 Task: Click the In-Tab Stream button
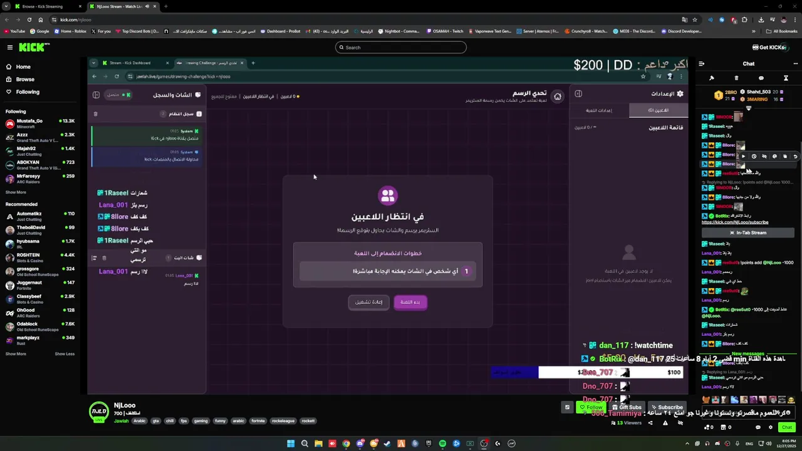(x=748, y=232)
